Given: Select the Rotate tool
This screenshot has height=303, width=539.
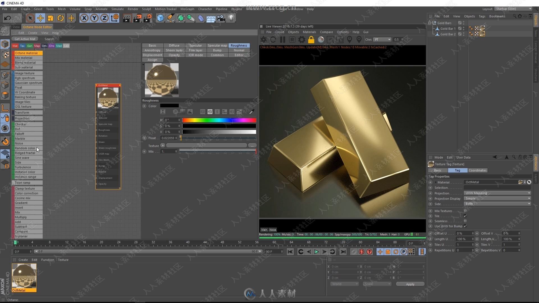Looking at the screenshot, I should pyautogui.click(x=60, y=18).
